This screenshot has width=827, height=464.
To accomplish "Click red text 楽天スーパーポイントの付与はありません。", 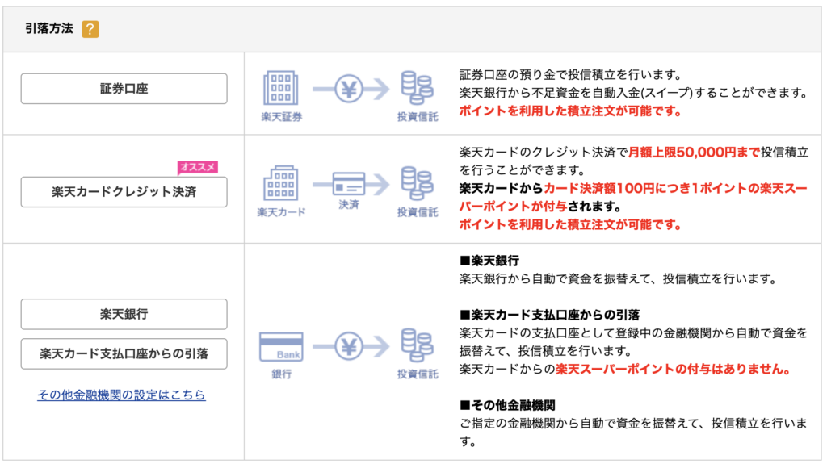I will (x=674, y=369).
